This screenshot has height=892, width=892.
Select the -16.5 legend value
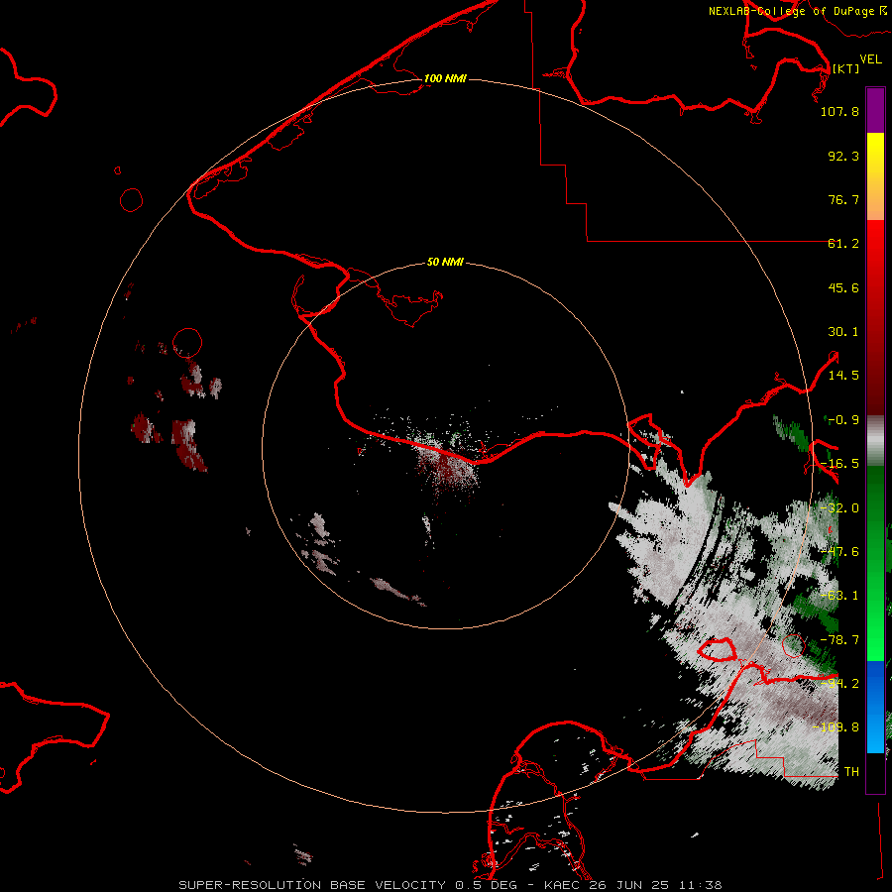point(839,464)
